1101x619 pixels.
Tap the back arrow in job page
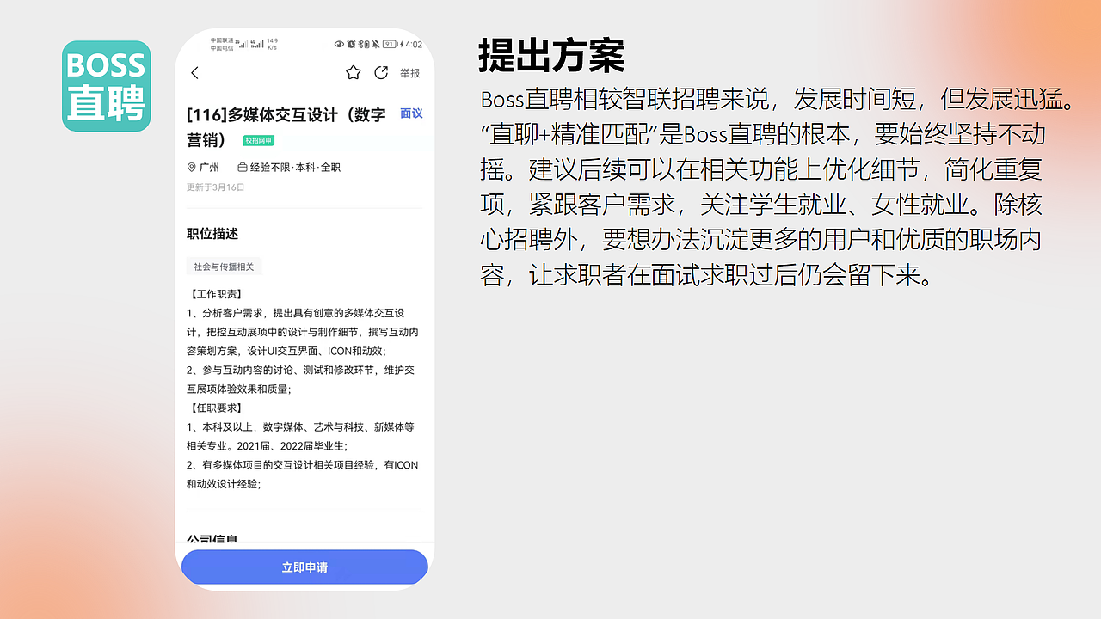click(194, 73)
